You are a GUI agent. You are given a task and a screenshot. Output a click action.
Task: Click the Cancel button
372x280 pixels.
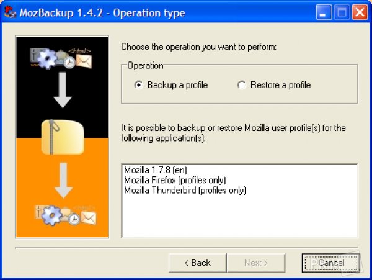click(331, 263)
